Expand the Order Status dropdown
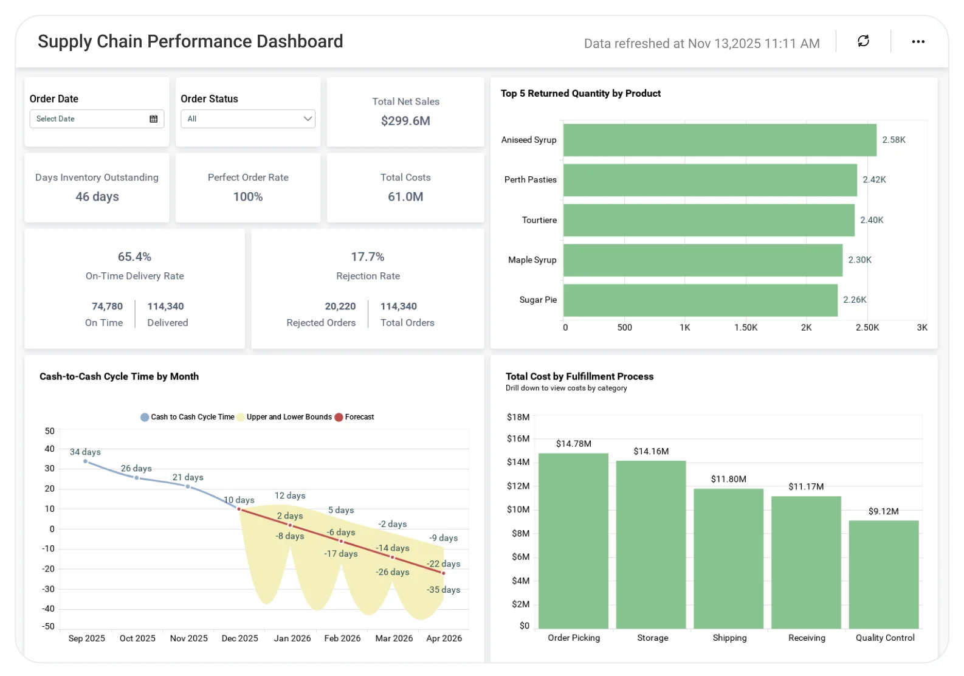 (248, 119)
